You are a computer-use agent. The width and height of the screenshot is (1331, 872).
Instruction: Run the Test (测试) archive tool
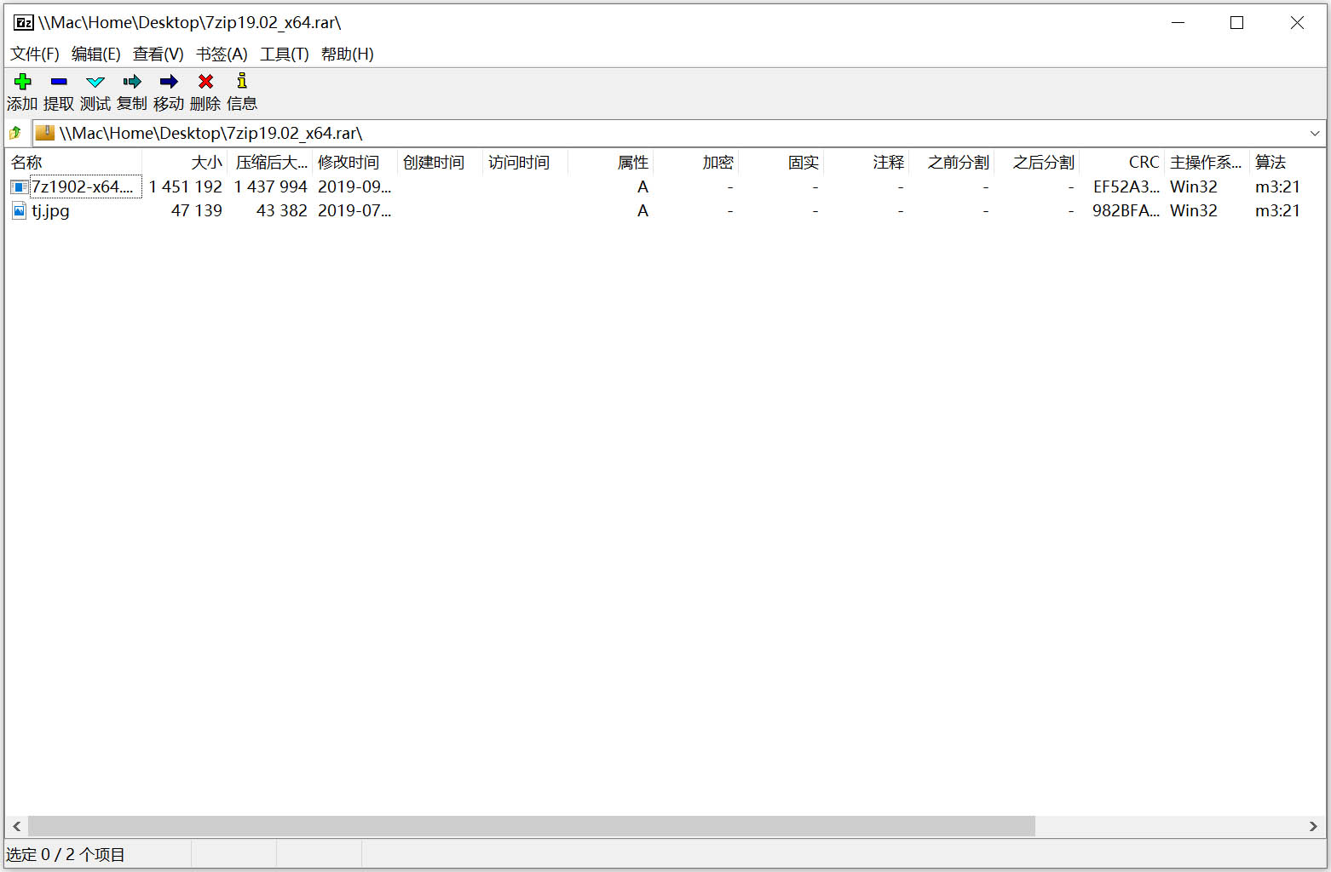pyautogui.click(x=95, y=82)
